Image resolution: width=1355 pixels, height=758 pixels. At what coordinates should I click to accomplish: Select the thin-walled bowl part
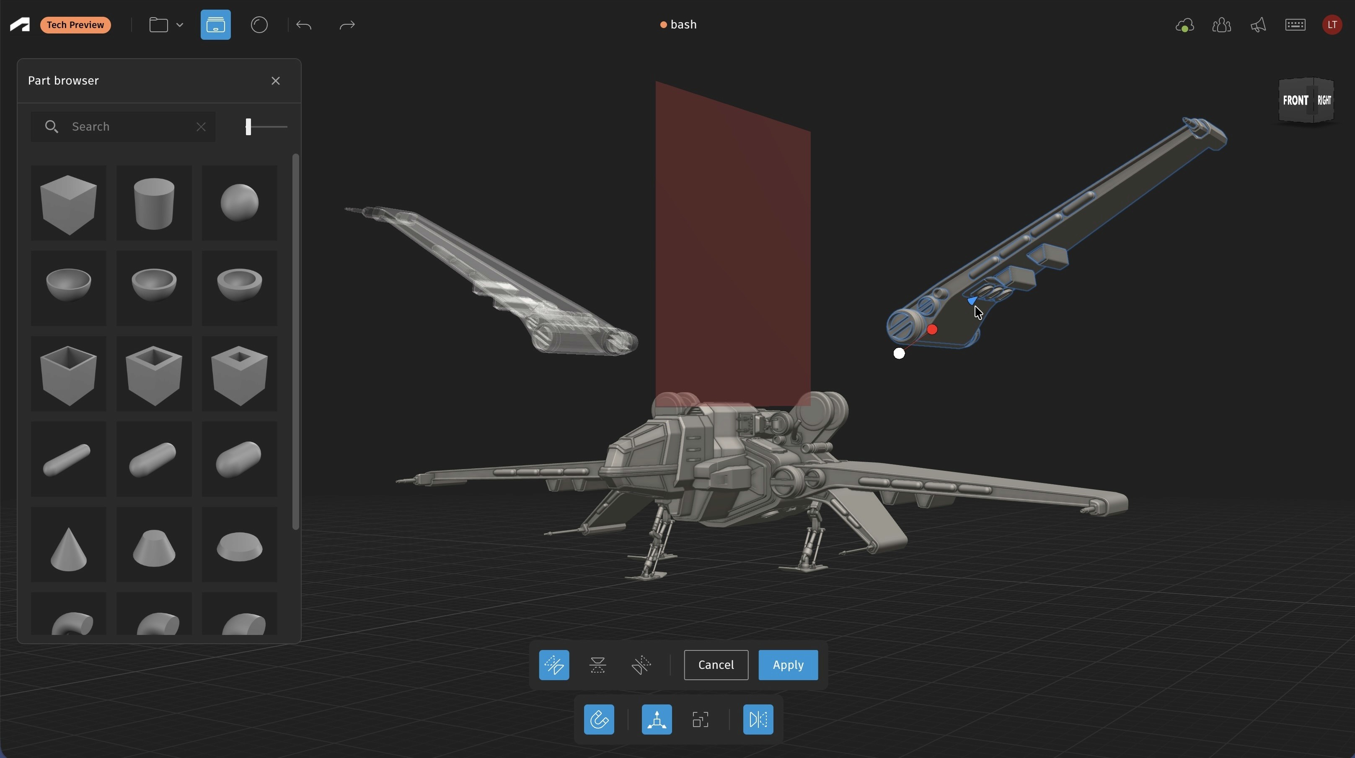click(x=68, y=288)
